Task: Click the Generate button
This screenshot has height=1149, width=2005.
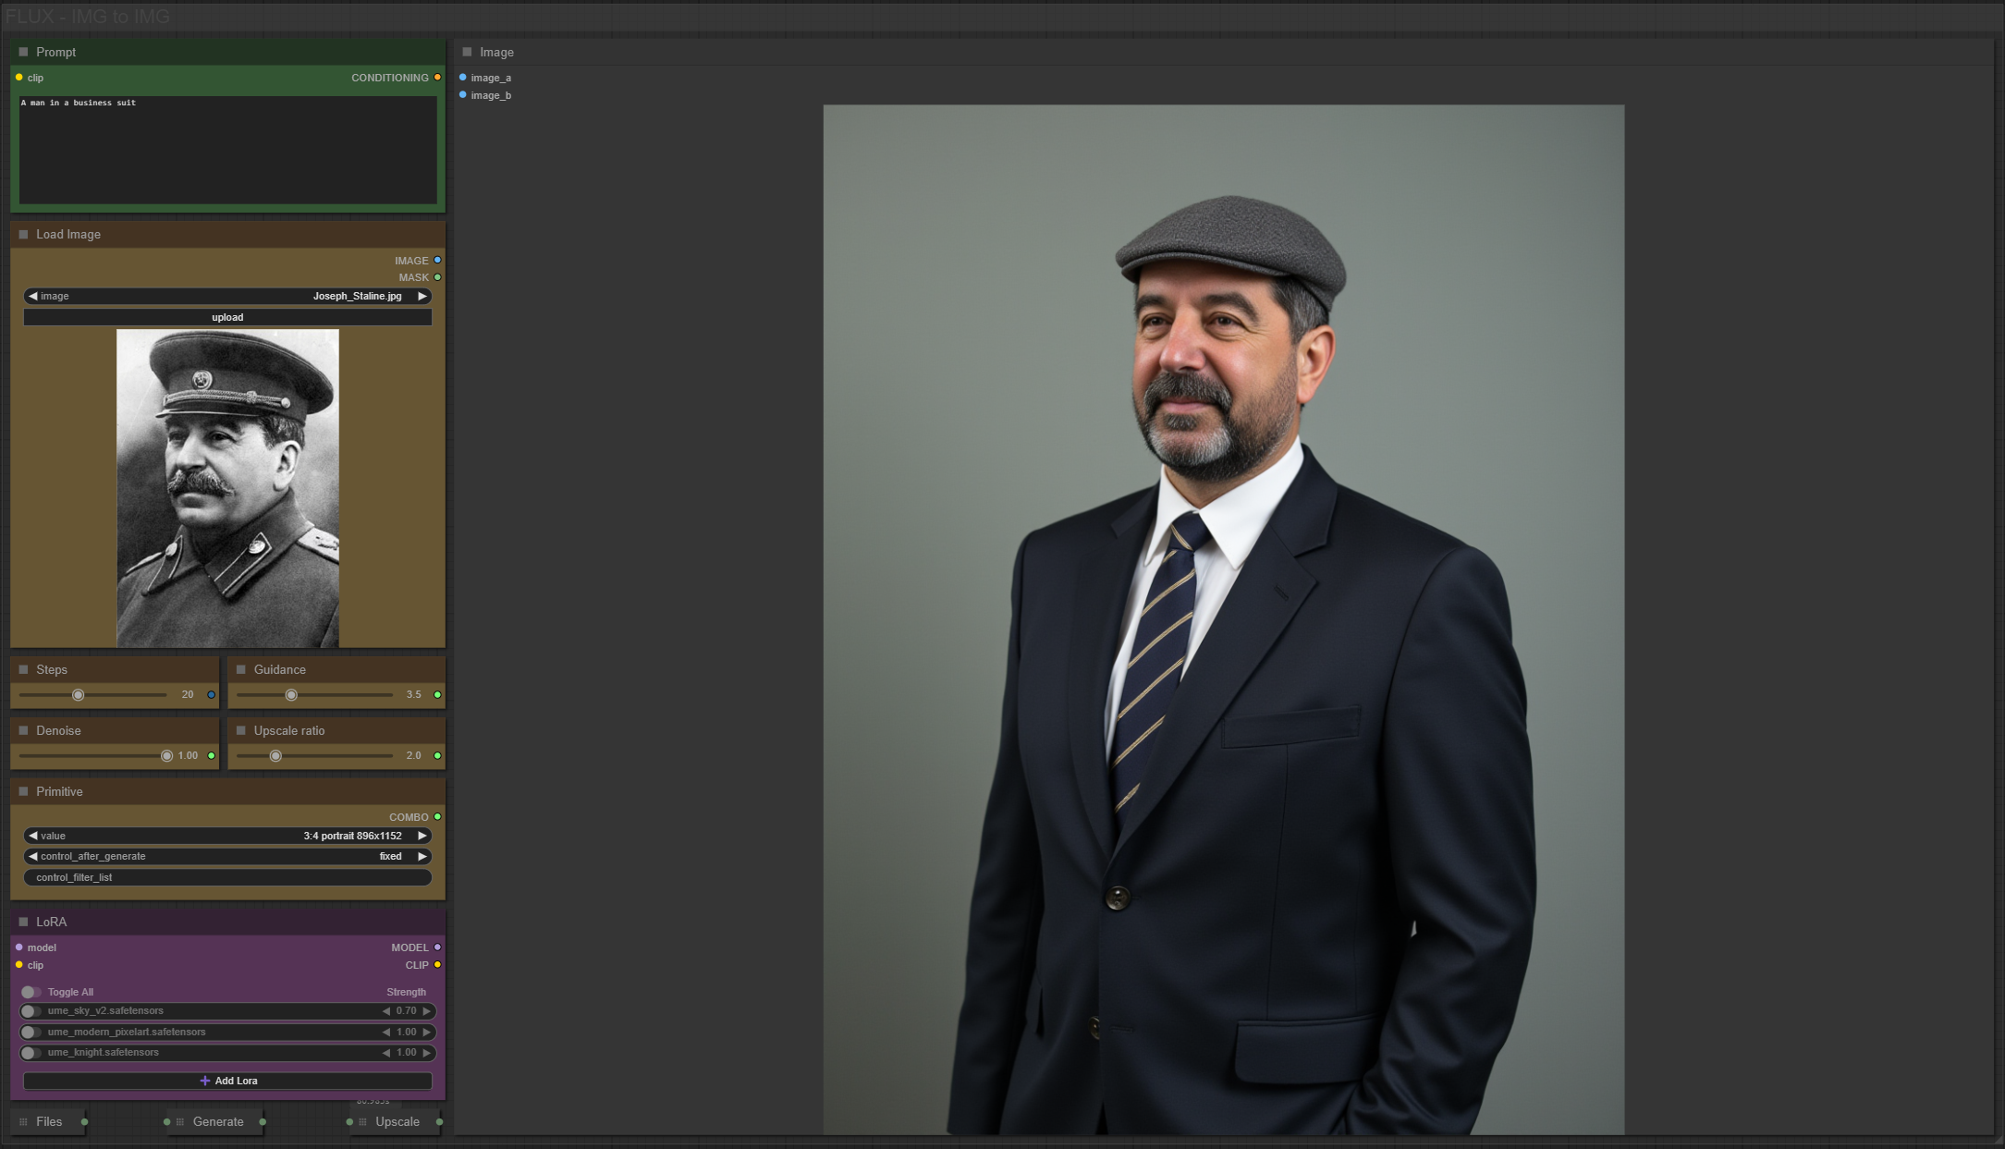Action: pos(218,1121)
